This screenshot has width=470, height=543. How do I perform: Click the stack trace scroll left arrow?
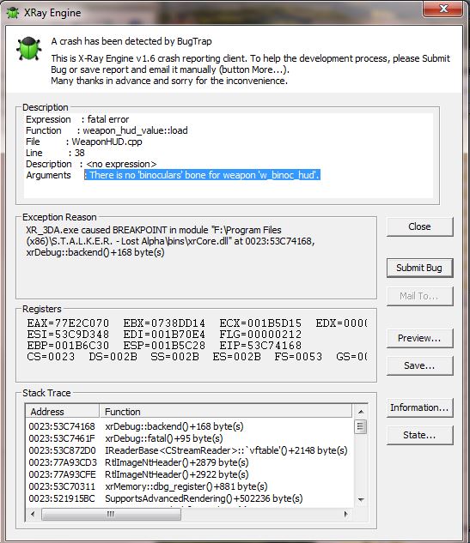[x=33, y=514]
